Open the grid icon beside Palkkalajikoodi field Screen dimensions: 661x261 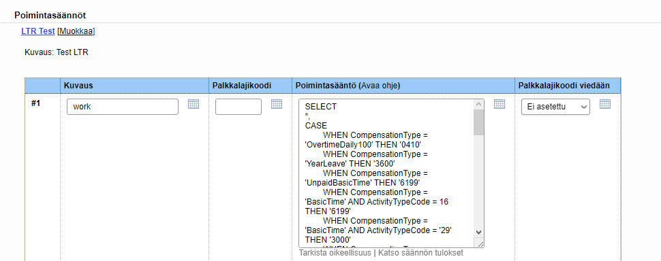277,104
